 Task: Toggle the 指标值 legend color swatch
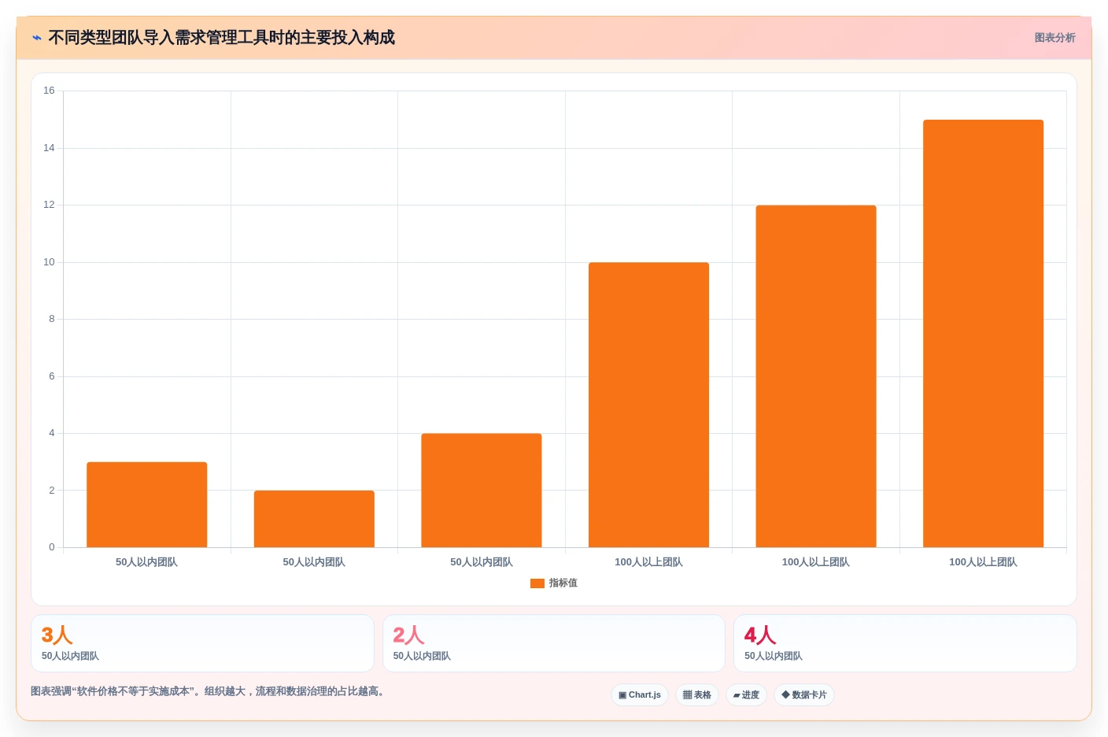(537, 583)
